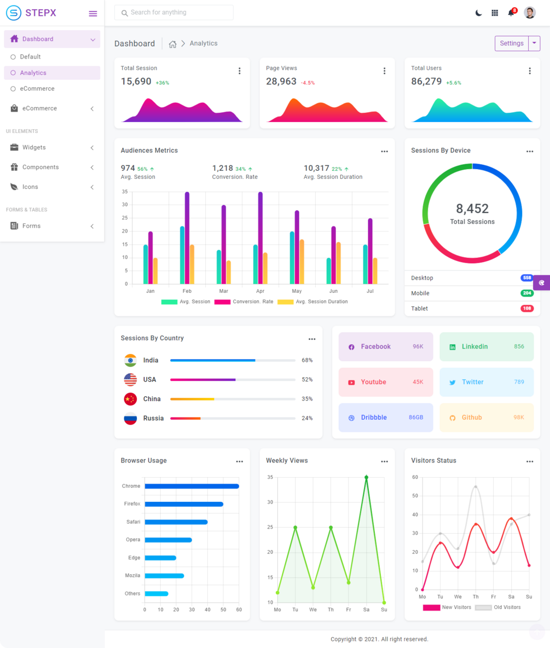Expand the Widgets sidebar menu
Image resolution: width=550 pixels, height=648 pixels.
52,148
